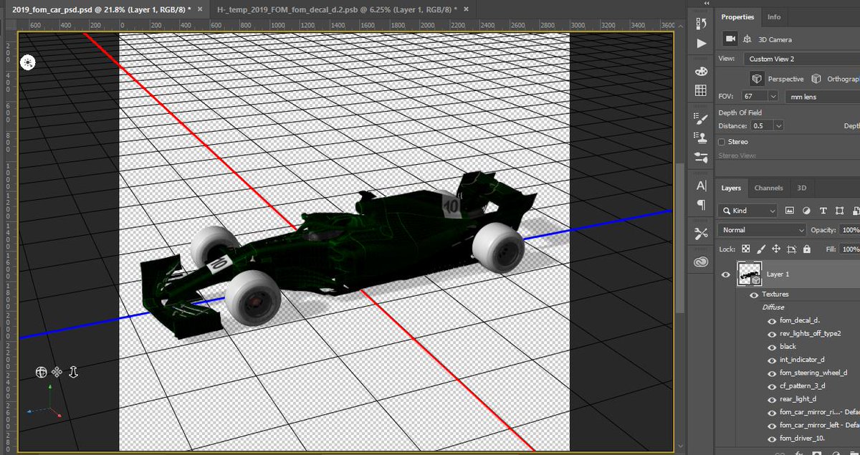Open the View dropdown showing Custom View 2
Screen dimensions: 860x455
(801, 59)
